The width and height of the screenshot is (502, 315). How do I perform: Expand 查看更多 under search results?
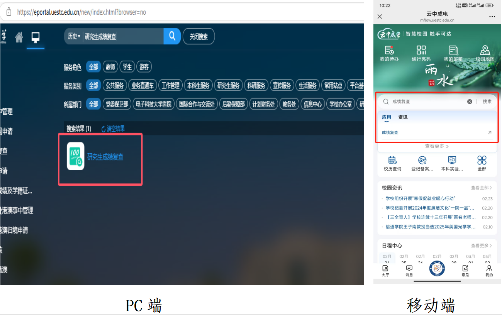tap(437, 146)
